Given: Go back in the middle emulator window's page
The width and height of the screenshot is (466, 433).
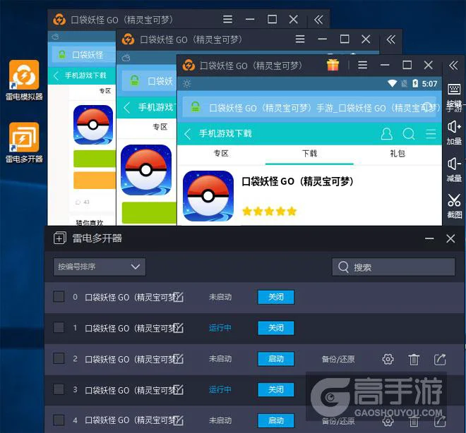Looking at the screenshot, I should point(127,107).
